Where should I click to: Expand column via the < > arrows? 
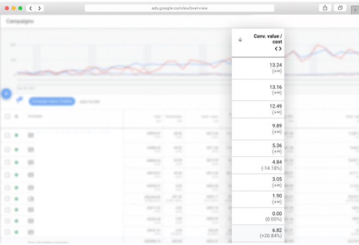coord(278,48)
